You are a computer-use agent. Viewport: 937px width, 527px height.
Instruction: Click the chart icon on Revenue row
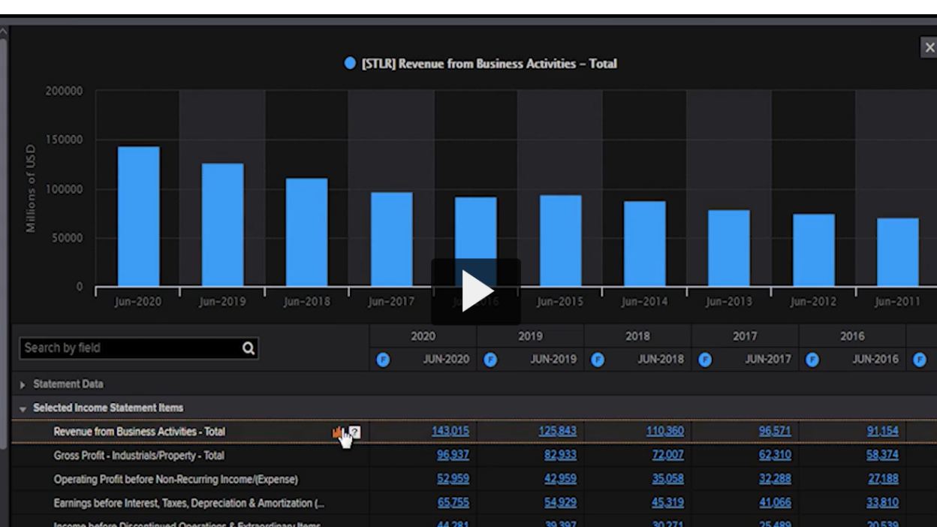(338, 432)
